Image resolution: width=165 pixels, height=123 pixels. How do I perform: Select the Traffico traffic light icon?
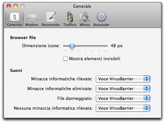70,17
